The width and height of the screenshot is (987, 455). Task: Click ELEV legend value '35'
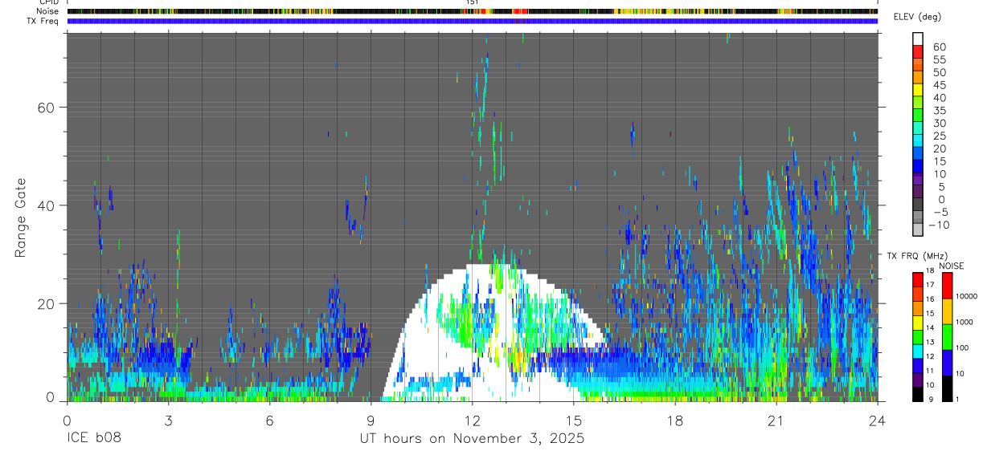coord(939,110)
